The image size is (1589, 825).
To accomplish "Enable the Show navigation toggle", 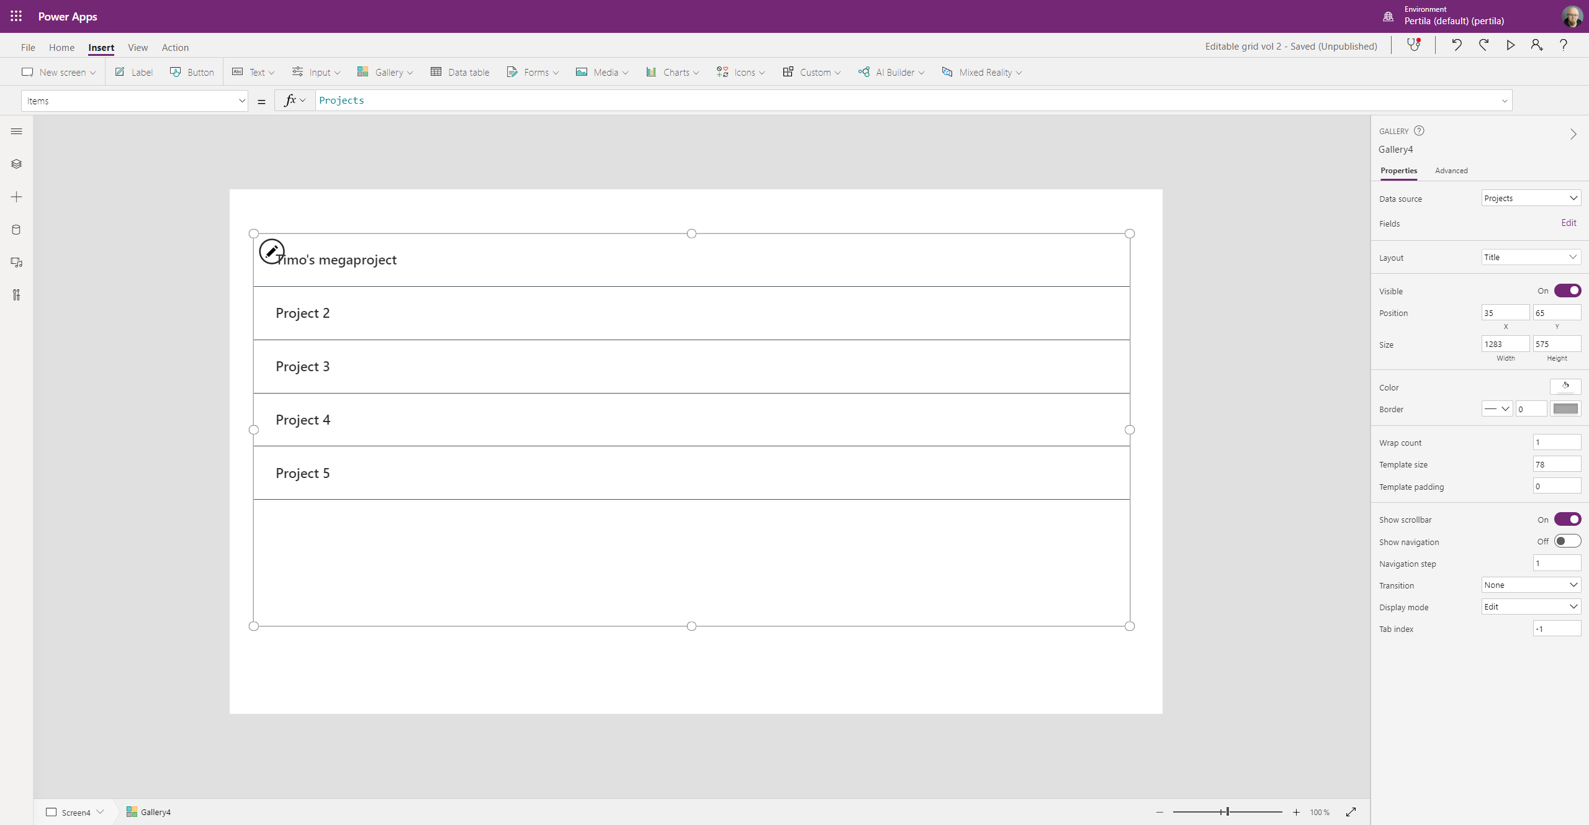I will coord(1567,541).
